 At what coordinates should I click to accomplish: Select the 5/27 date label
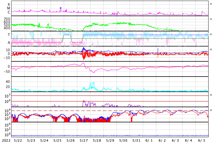click(84, 140)
